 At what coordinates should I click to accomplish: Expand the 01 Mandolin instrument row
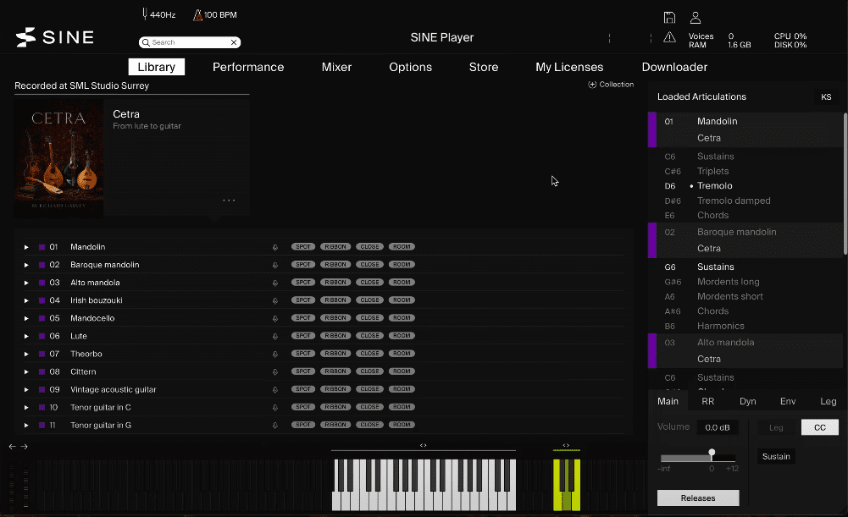point(26,247)
